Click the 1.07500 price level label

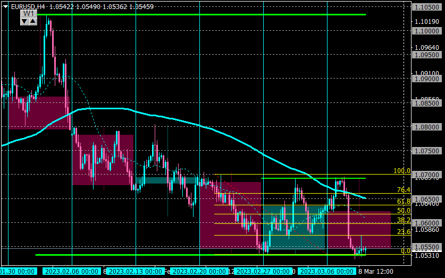click(427, 151)
